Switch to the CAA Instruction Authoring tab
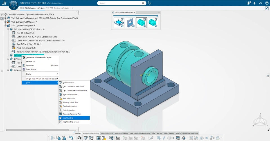Image resolution: width=270 pixels, height=141 pixels. point(140,133)
